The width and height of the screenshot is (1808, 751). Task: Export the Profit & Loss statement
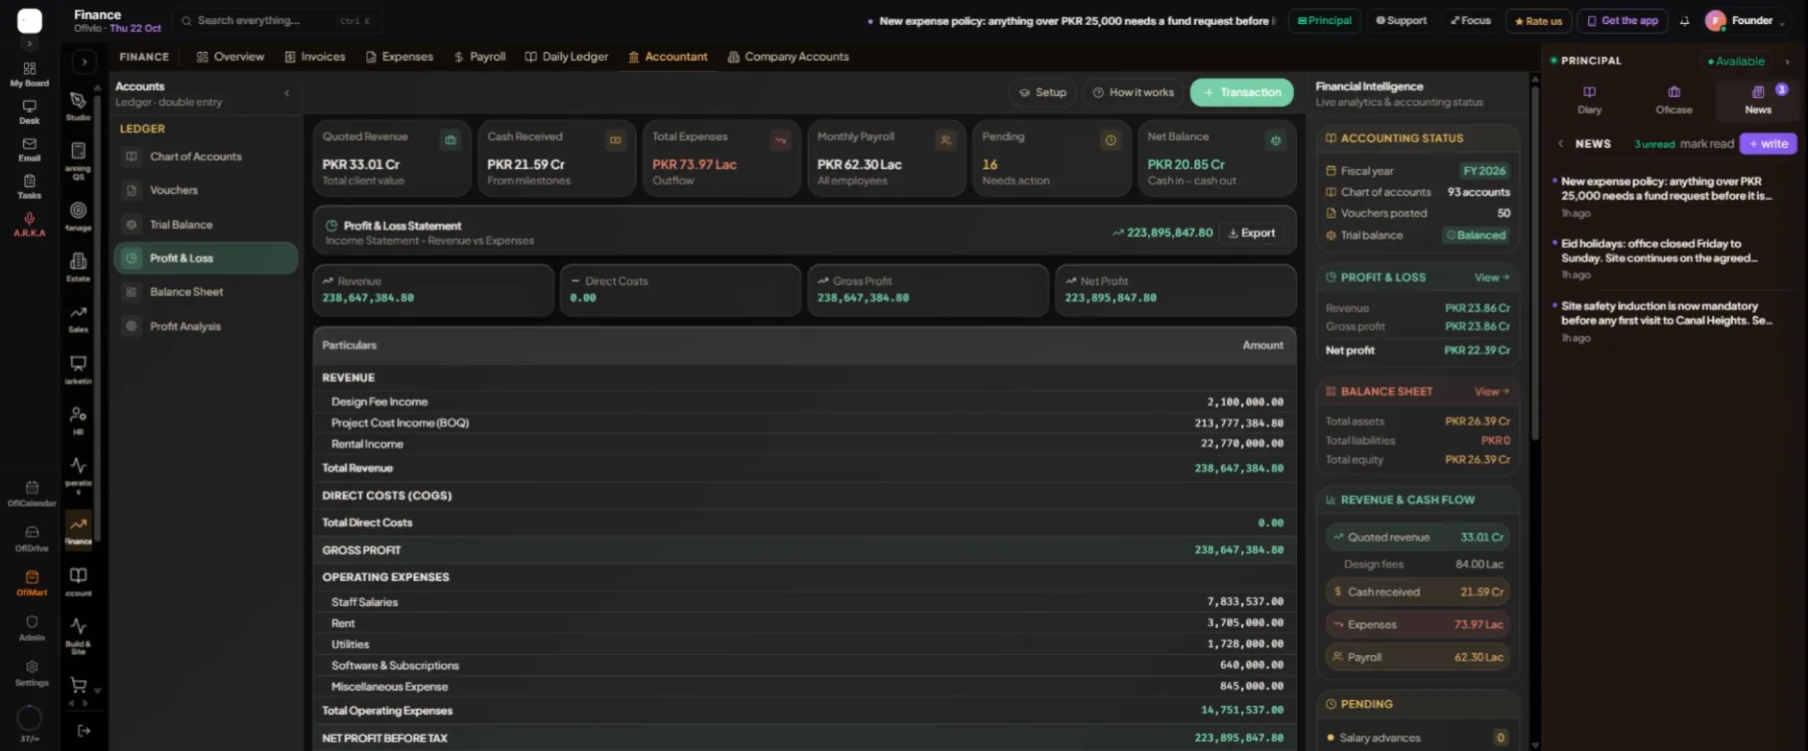point(1252,232)
